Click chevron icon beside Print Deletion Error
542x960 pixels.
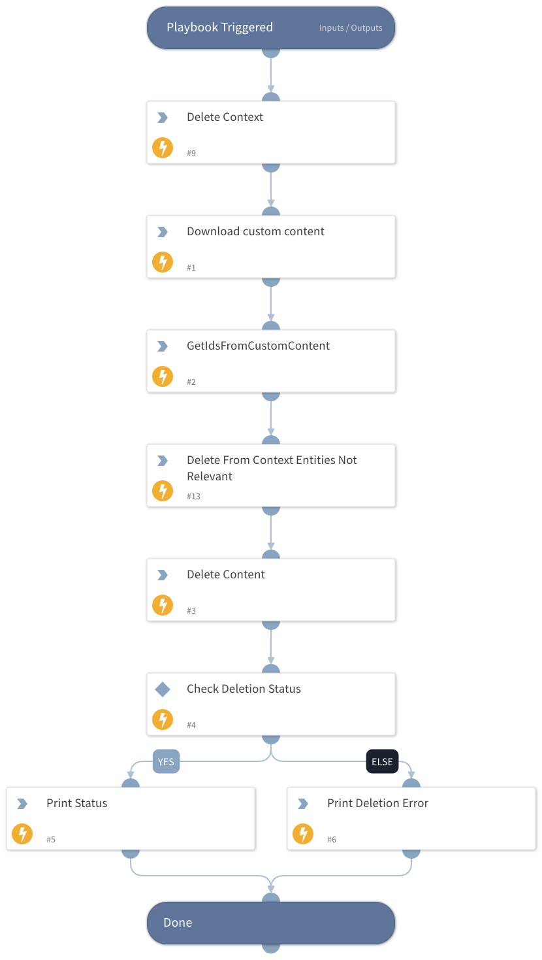click(x=303, y=804)
